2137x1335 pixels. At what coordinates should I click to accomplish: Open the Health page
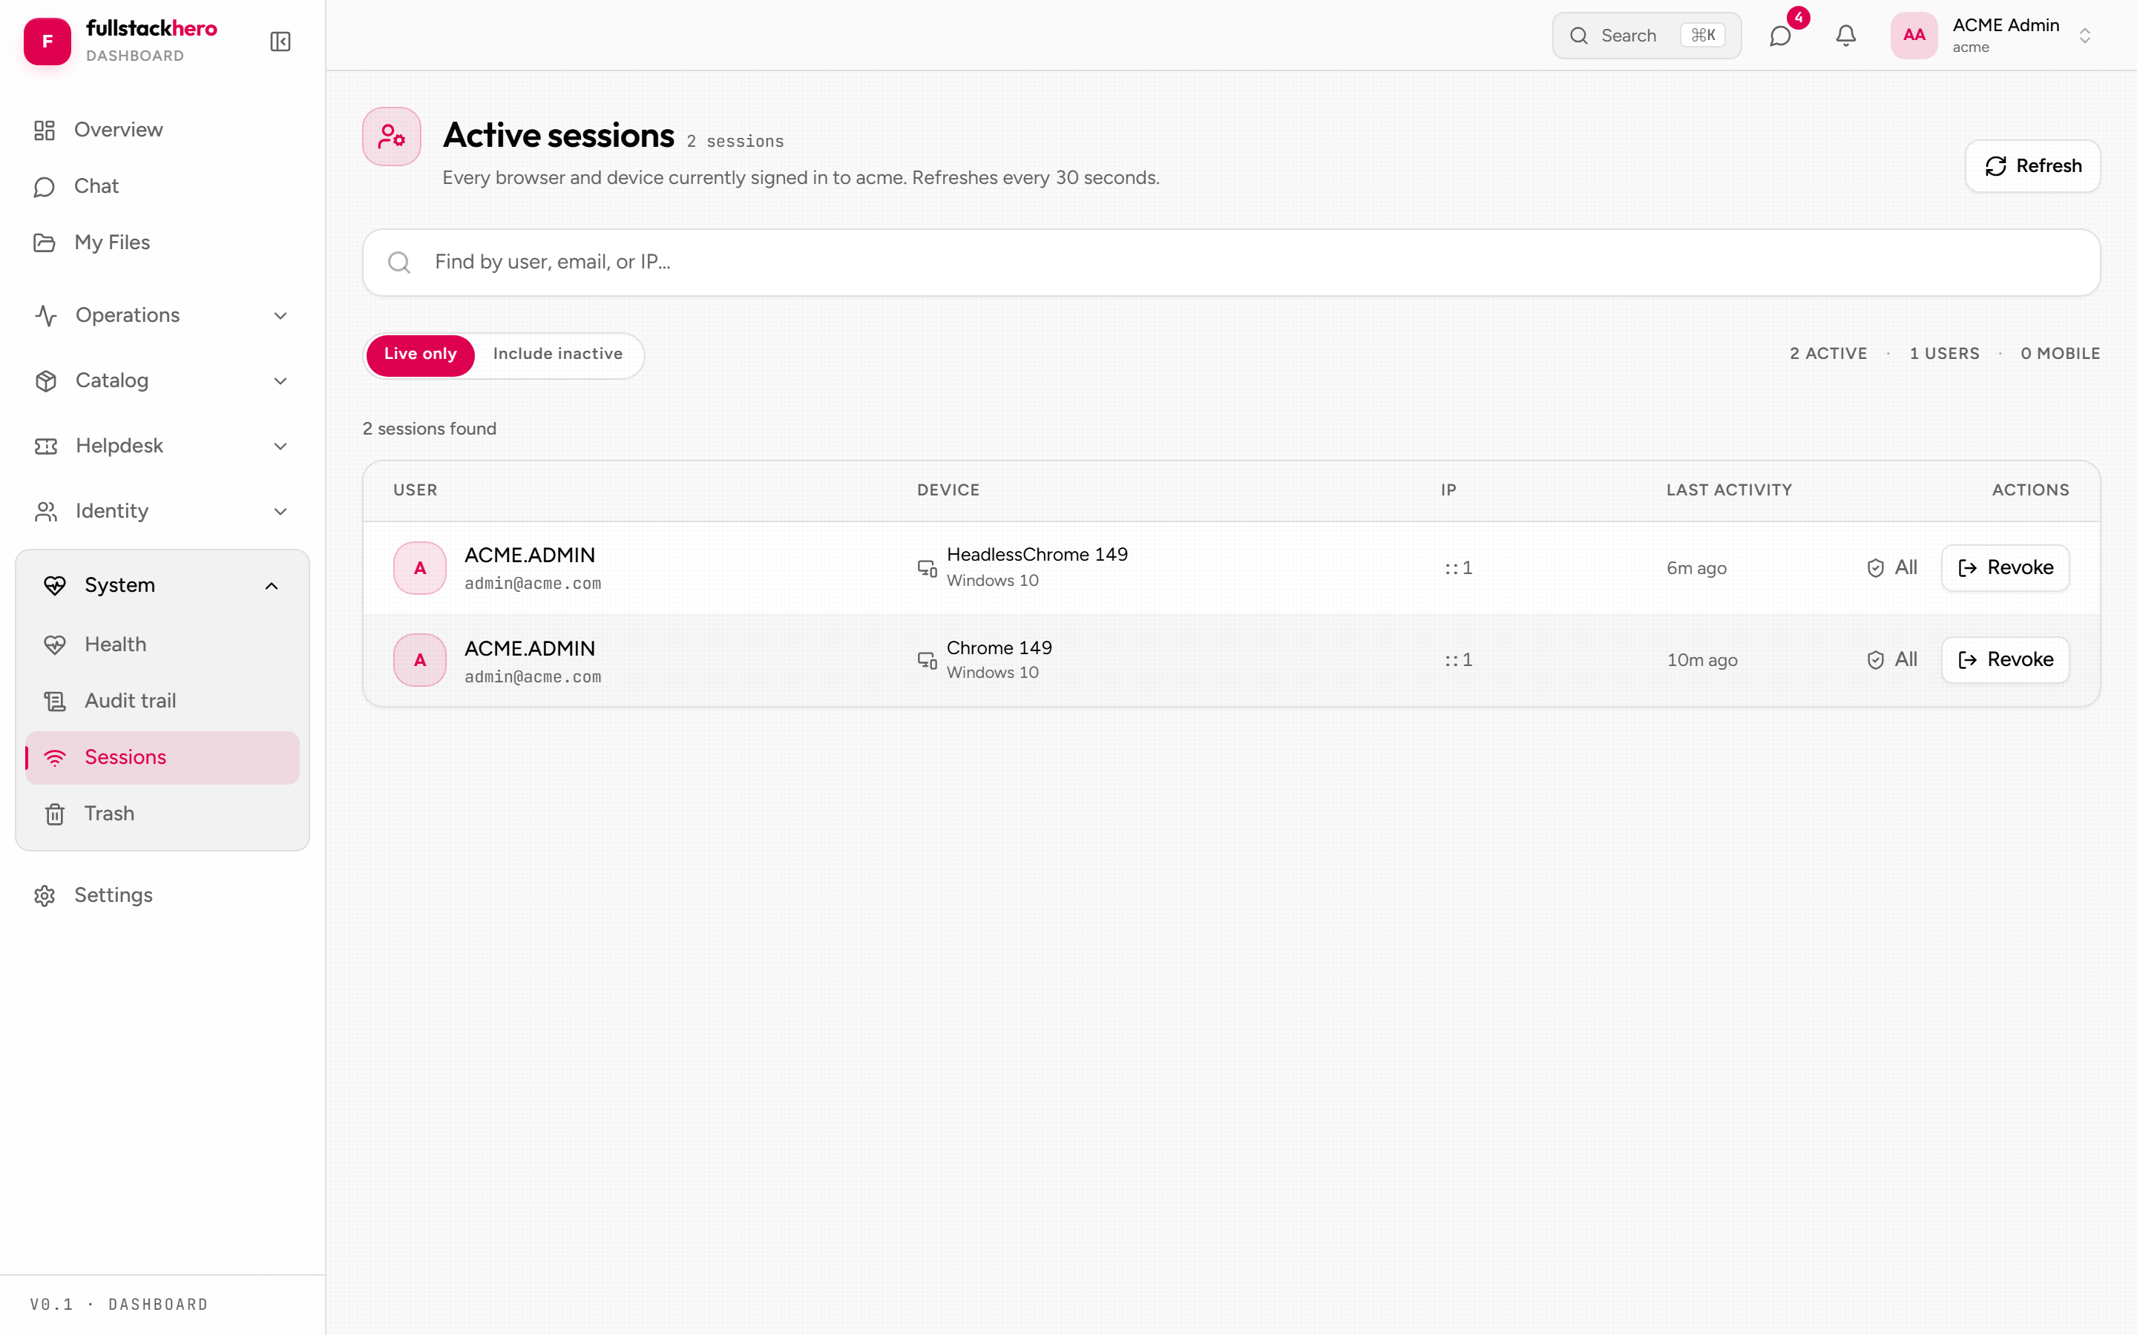163,645
